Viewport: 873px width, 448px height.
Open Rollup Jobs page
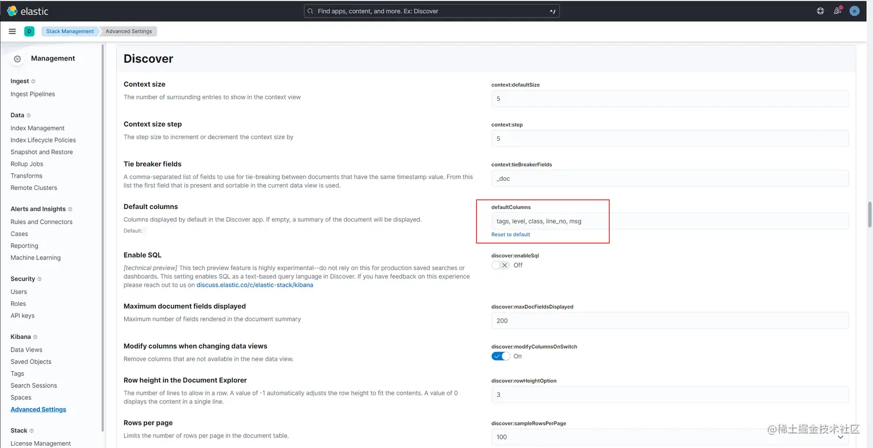coord(27,164)
